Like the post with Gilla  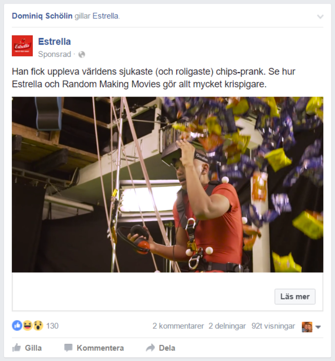27,347
